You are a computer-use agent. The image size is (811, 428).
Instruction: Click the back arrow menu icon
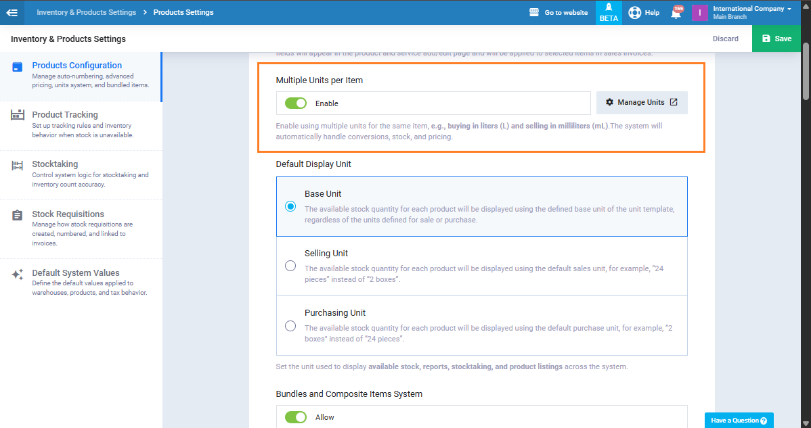tap(12, 12)
